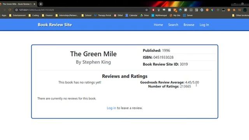Screen dimensions: 249x140
Task: Click Book Review Site brand logo
Action: point(54,25)
